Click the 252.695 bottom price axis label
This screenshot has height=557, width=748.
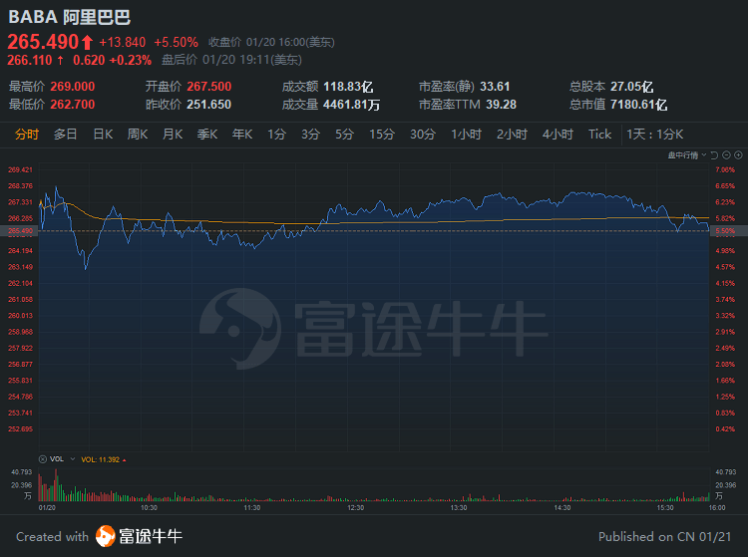point(20,429)
